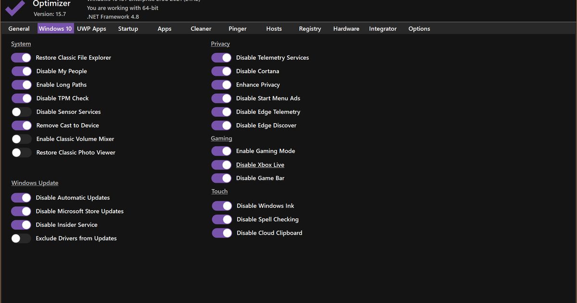
Task: Select the Options tab
Action: pyautogui.click(x=419, y=29)
